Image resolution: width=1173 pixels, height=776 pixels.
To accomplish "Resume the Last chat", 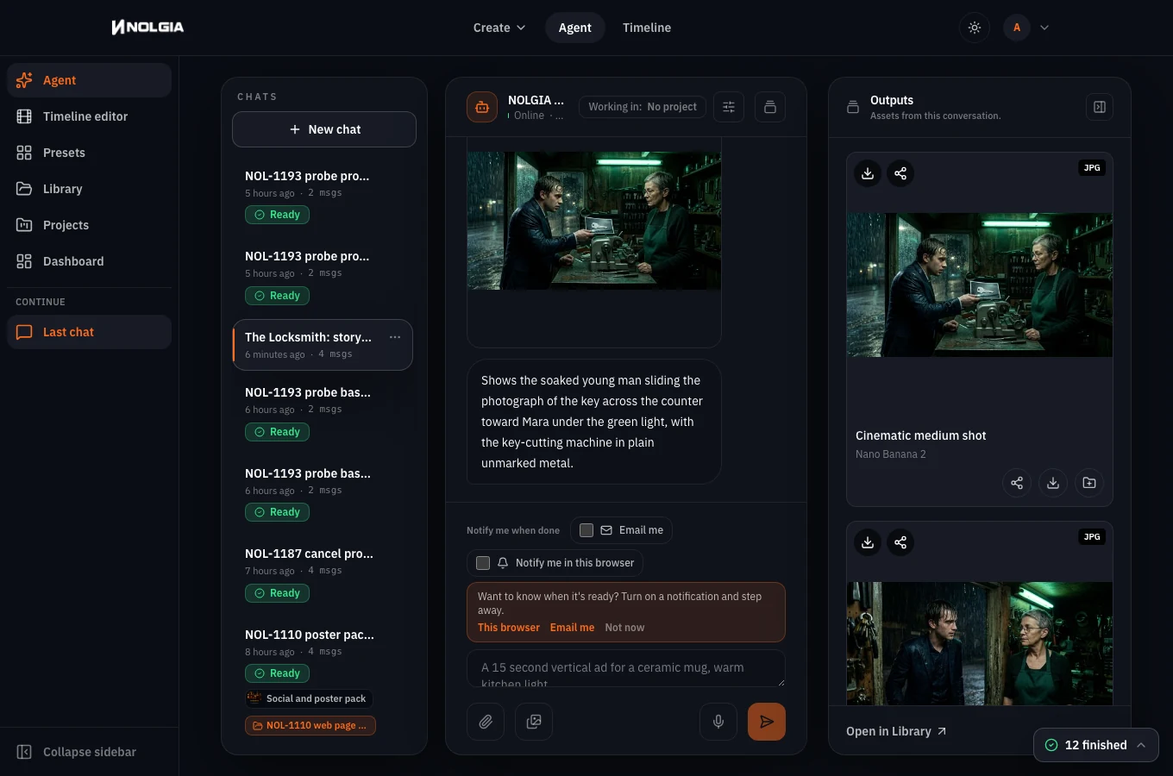I will point(90,332).
